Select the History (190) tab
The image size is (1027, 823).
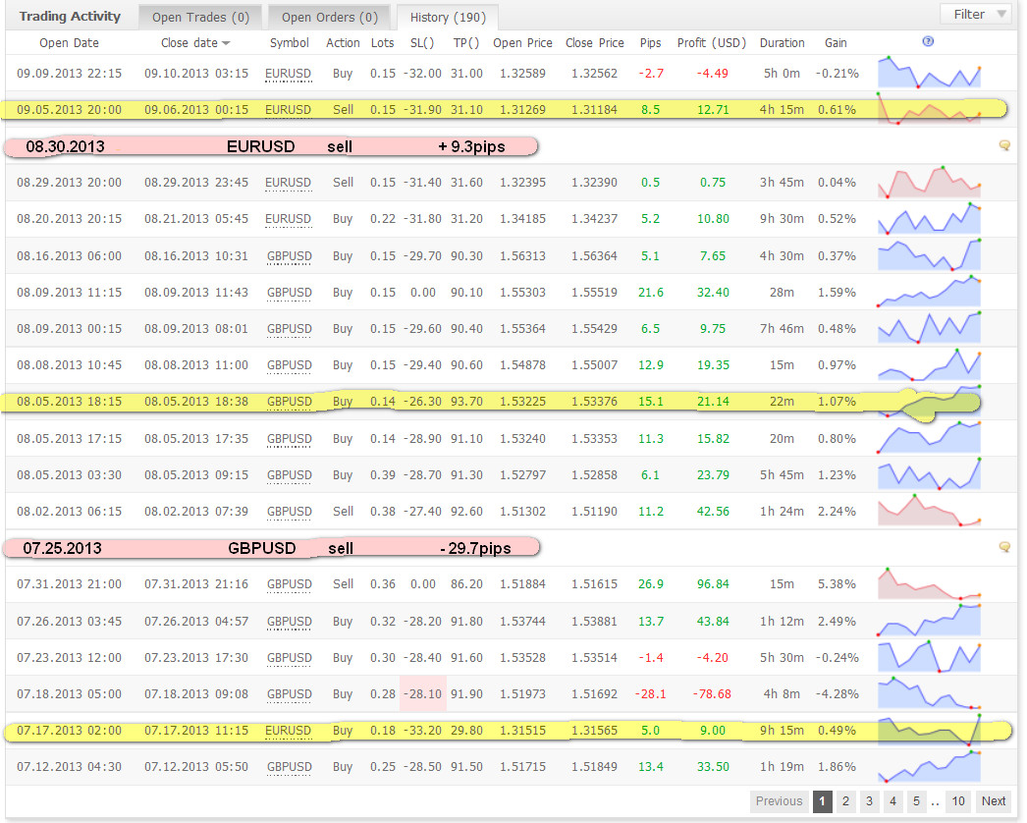(x=448, y=17)
